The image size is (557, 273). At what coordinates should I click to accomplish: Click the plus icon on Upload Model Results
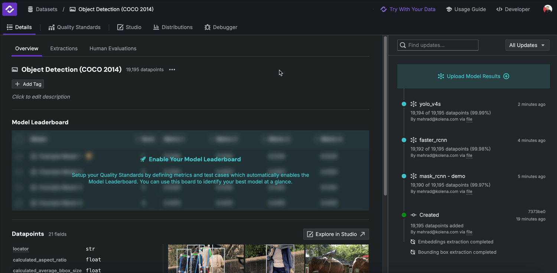tap(506, 76)
